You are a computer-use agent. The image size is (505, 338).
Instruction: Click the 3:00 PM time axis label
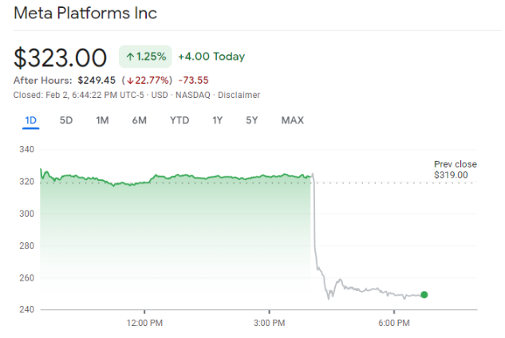[269, 323]
